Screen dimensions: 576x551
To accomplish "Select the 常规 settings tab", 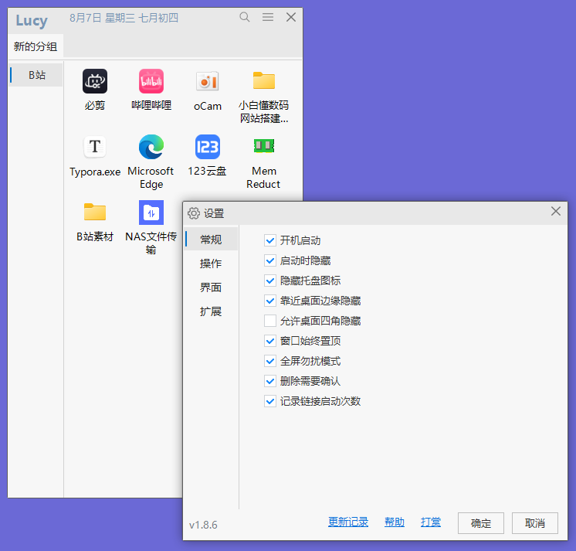I will (x=211, y=240).
